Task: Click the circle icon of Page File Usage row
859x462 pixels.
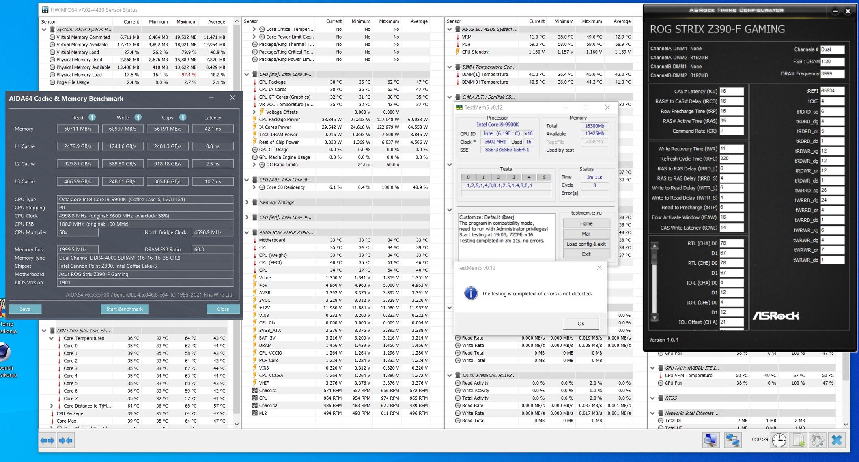Action: click(52, 82)
